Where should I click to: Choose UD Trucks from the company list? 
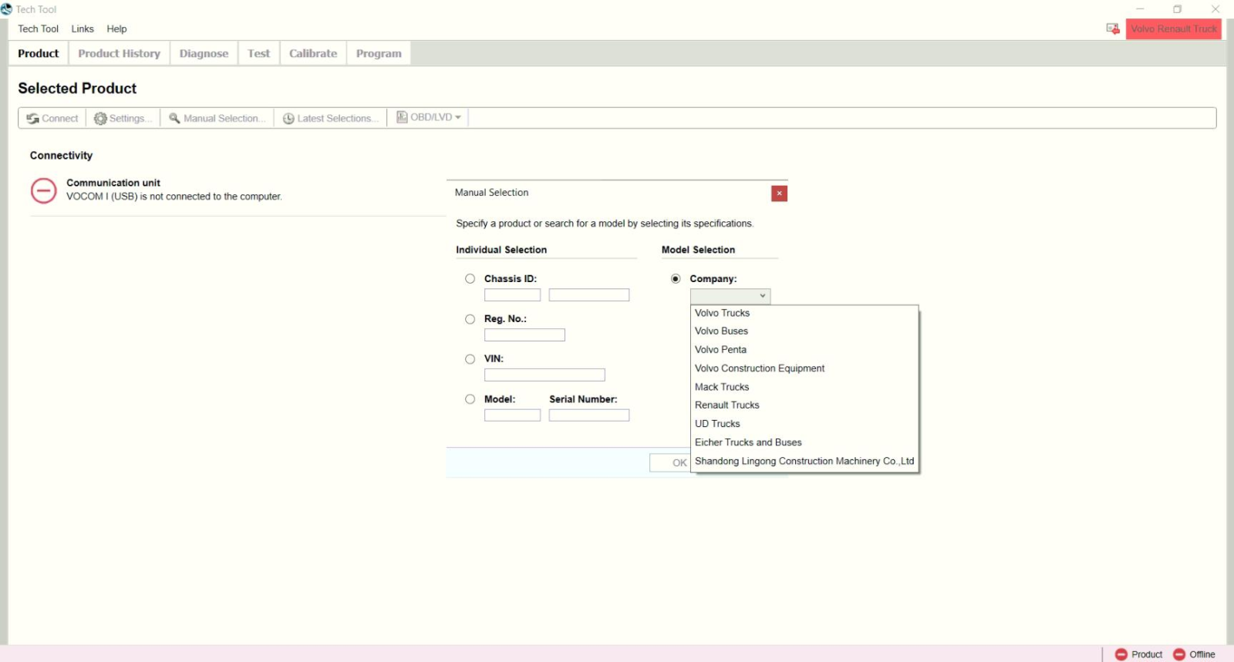click(804, 424)
